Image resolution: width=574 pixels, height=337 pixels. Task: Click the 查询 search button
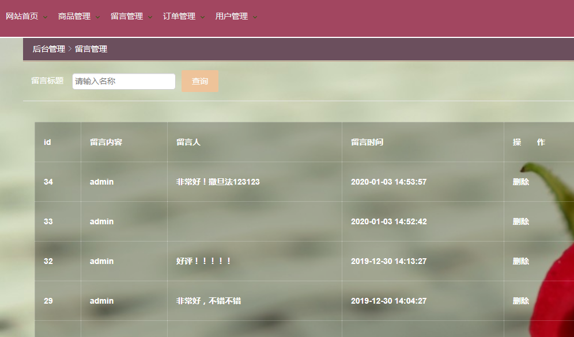coord(200,81)
